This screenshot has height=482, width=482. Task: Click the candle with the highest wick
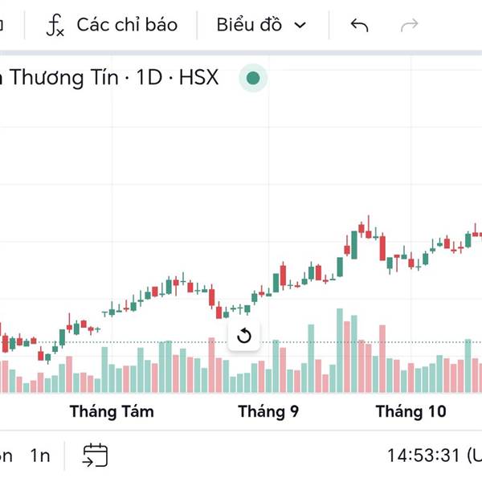click(368, 230)
